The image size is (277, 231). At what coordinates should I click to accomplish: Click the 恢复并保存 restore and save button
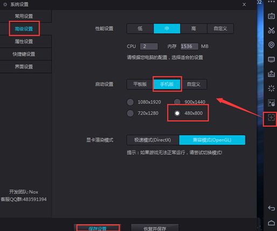[x=155, y=228]
